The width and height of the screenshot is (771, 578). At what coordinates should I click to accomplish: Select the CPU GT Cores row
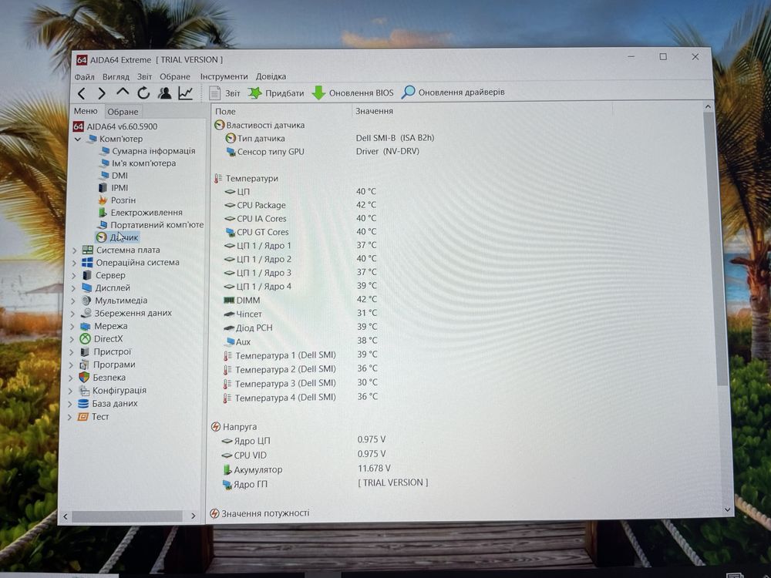(301, 232)
